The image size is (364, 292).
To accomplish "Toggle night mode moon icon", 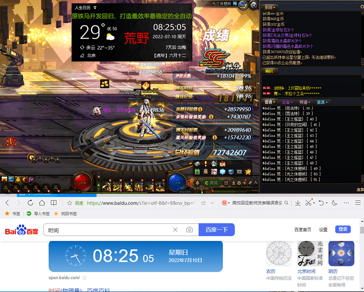I will point(334,203).
